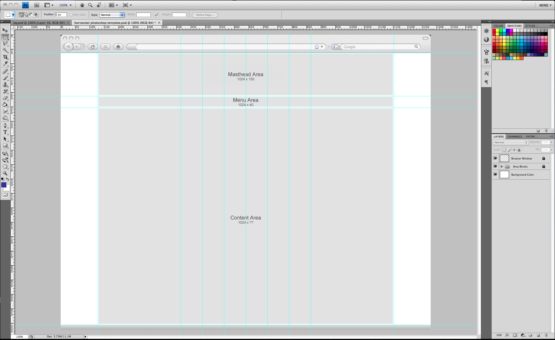Screen dimensions: 555x340
Task: Select the Healing Brush tool
Action: click(5, 71)
